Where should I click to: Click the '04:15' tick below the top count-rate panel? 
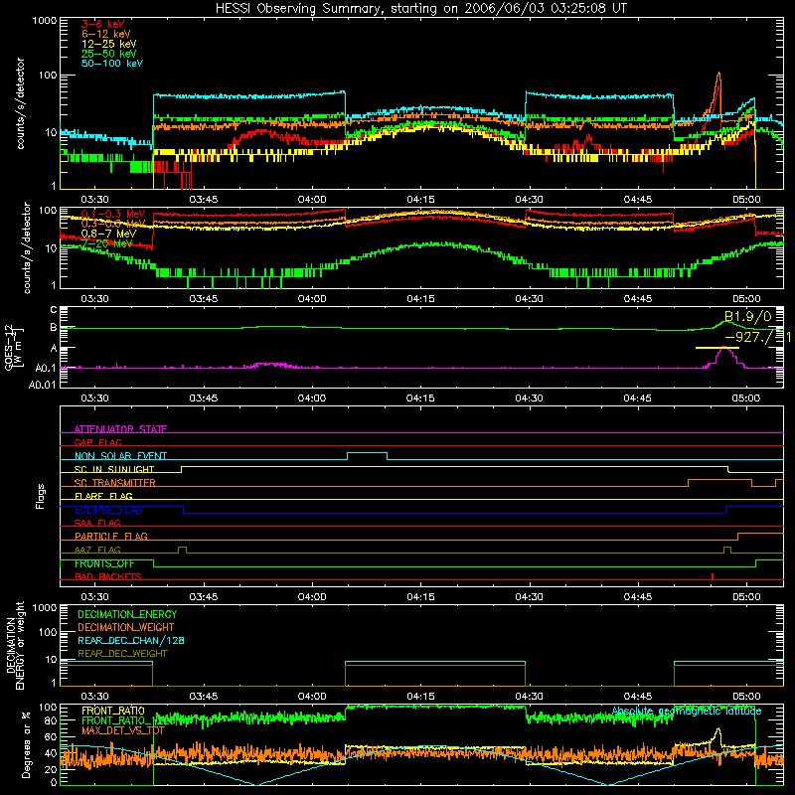(420, 200)
